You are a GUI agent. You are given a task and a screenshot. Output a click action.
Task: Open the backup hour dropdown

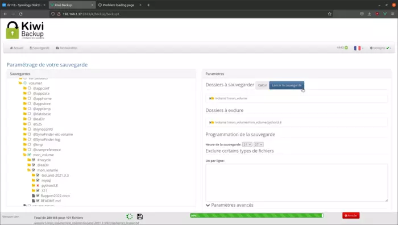(x=247, y=144)
